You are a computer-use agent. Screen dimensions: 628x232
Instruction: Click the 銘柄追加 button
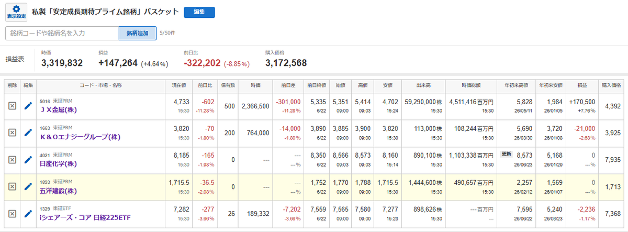pyautogui.click(x=138, y=33)
